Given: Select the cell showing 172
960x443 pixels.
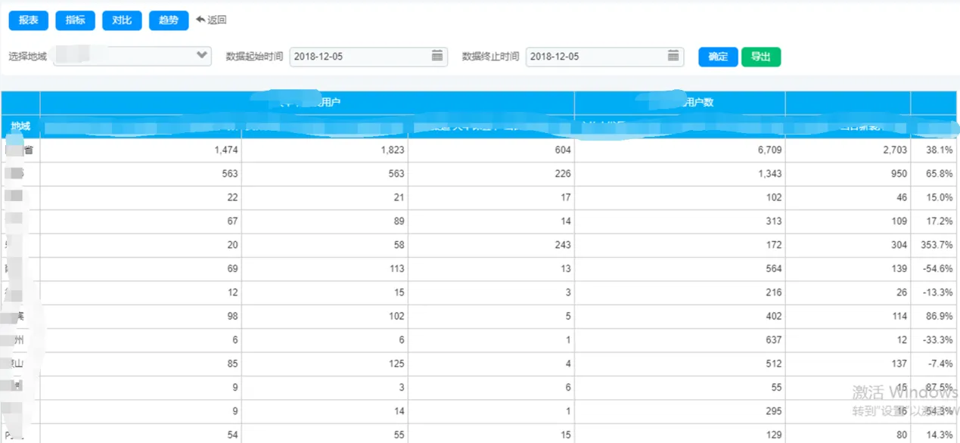Looking at the screenshot, I should [x=680, y=246].
